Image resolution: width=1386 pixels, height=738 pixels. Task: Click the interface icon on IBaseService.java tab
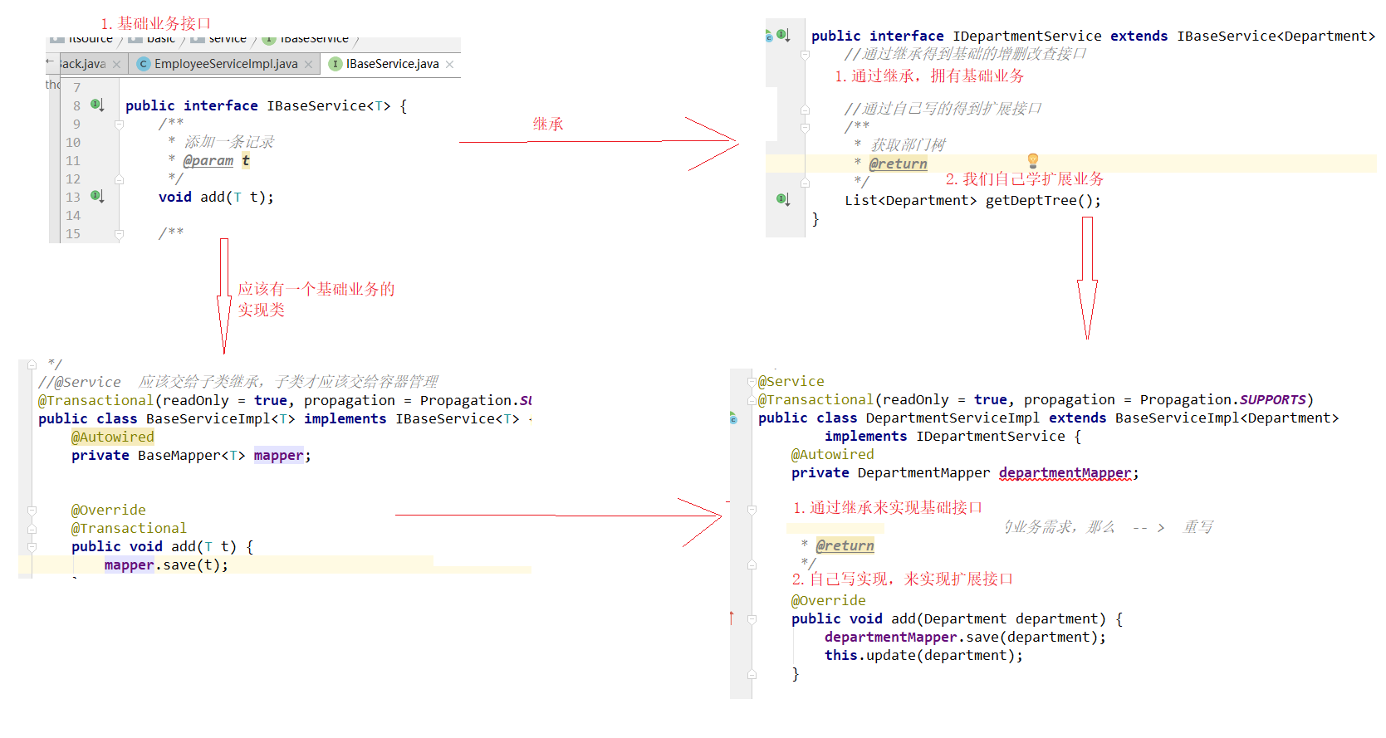point(335,64)
